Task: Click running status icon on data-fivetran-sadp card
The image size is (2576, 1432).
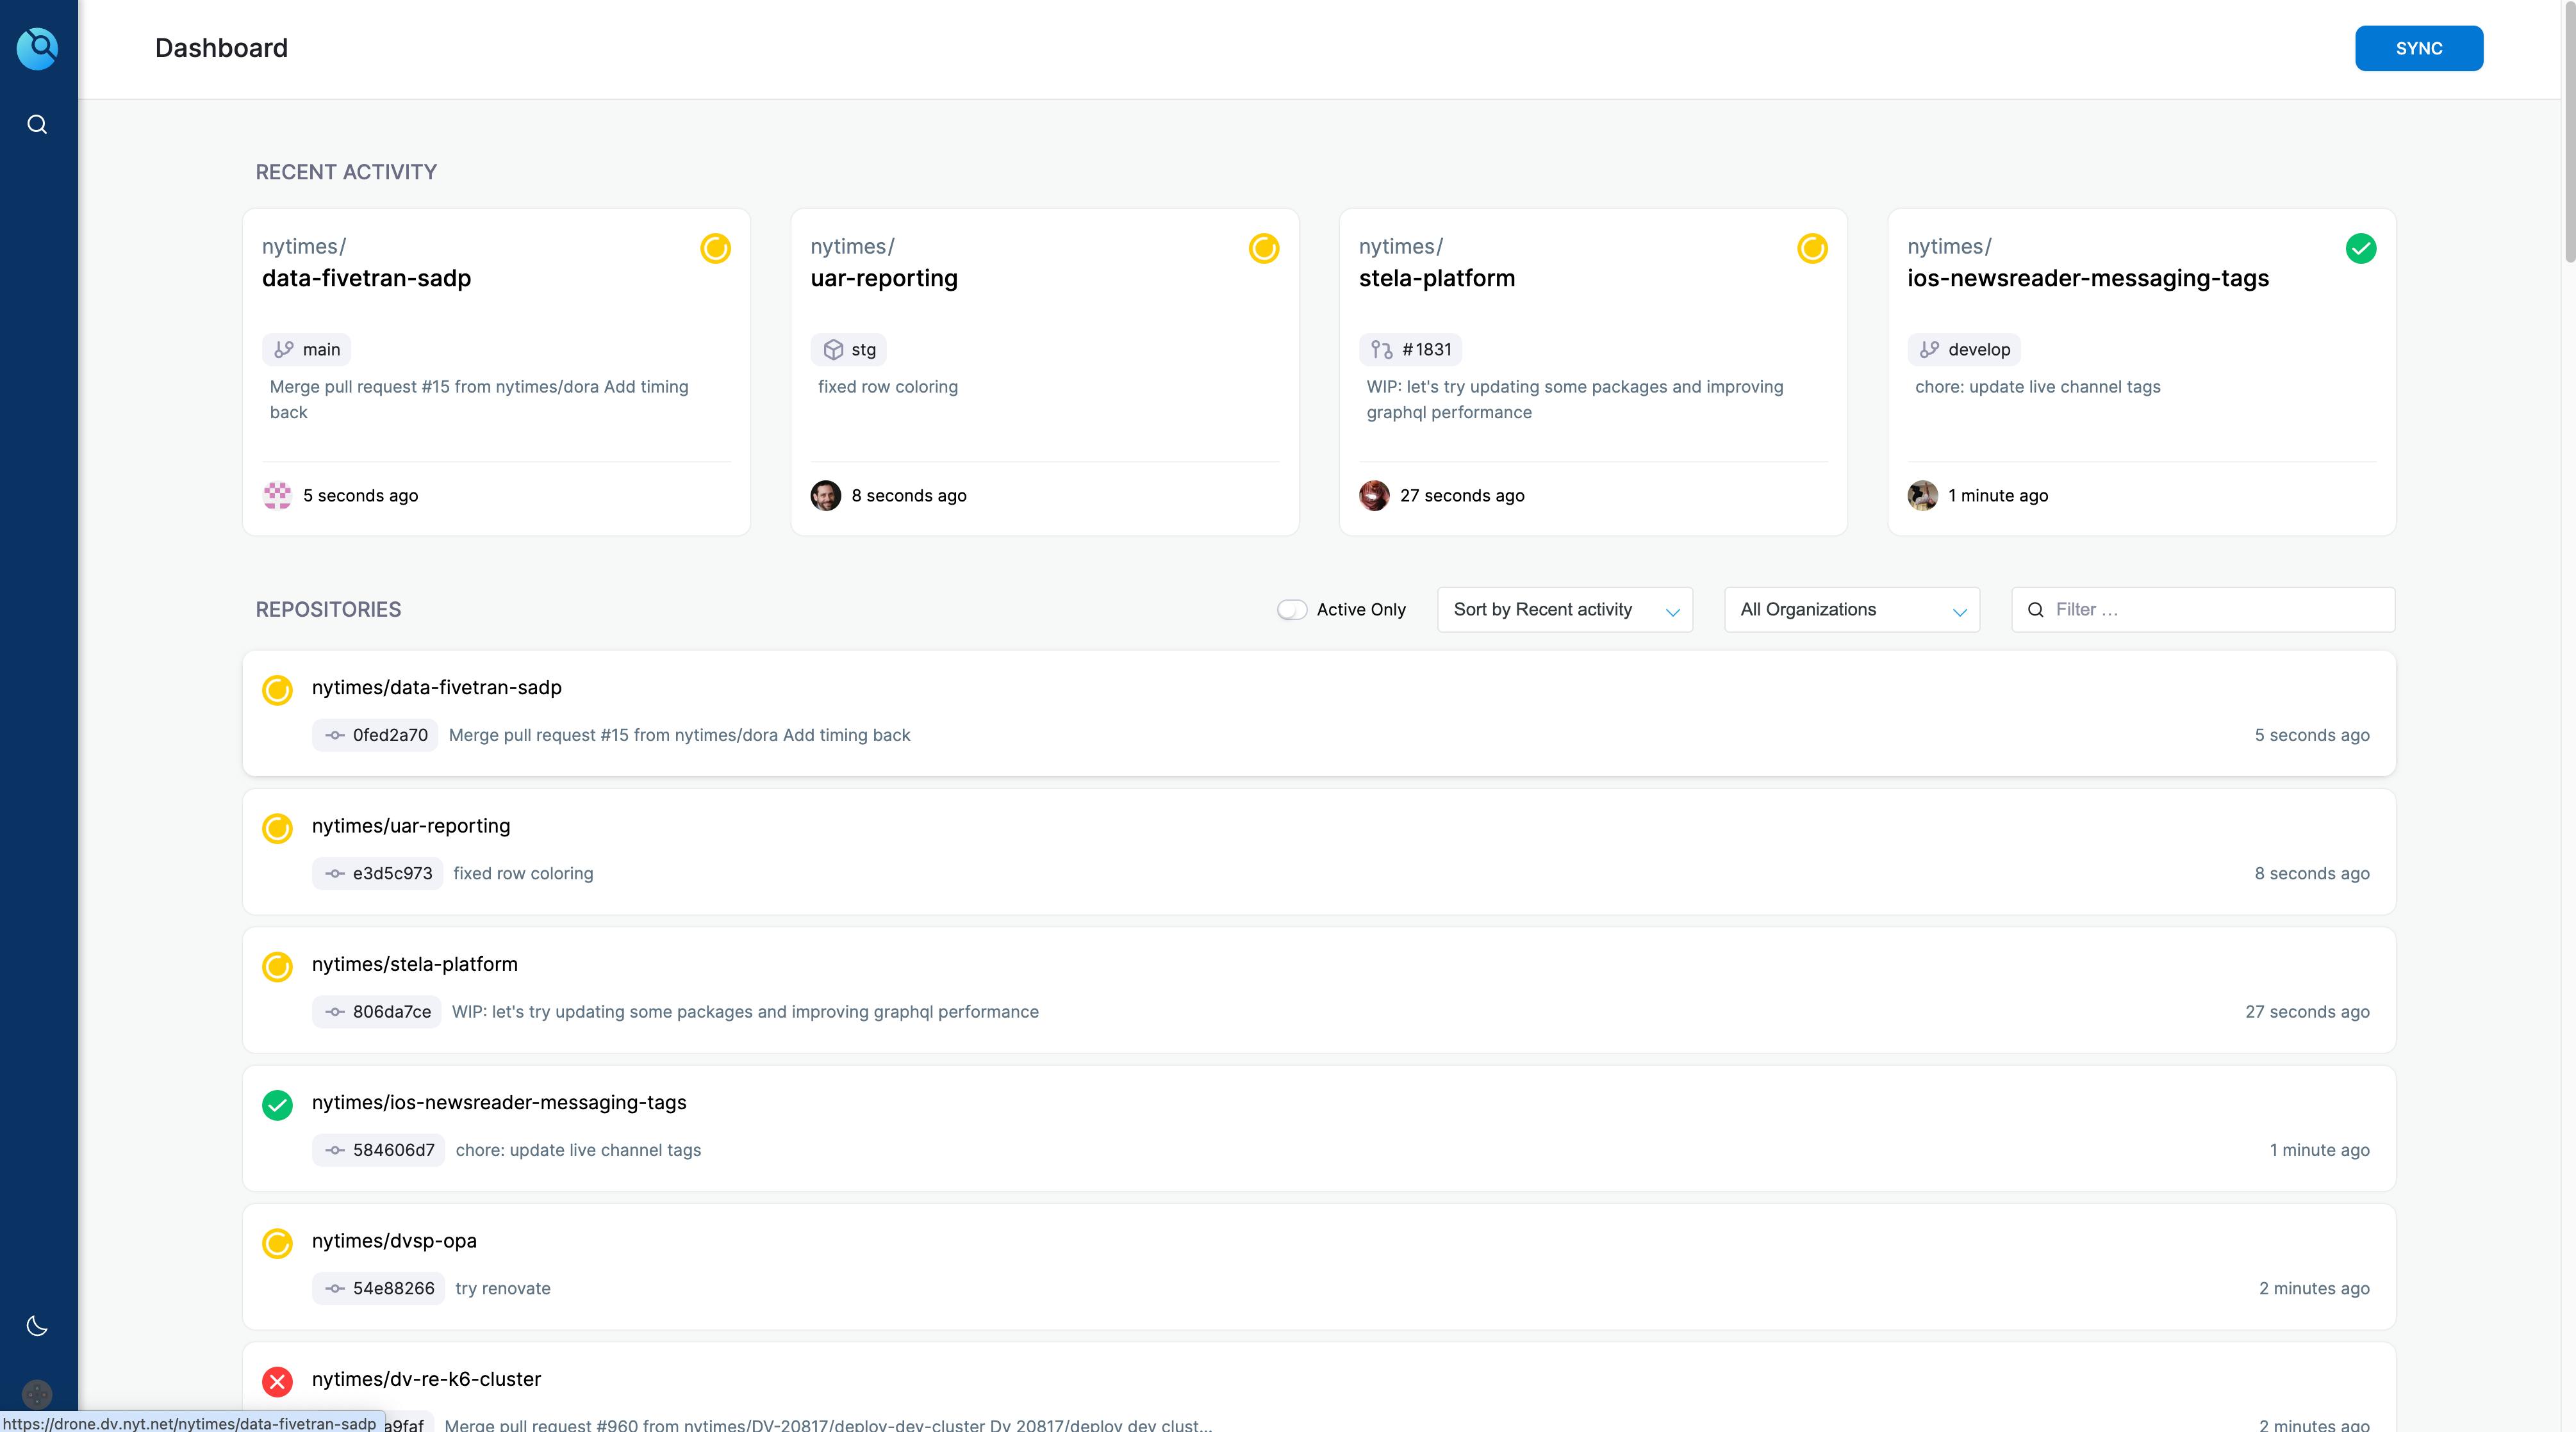Action: tap(715, 248)
